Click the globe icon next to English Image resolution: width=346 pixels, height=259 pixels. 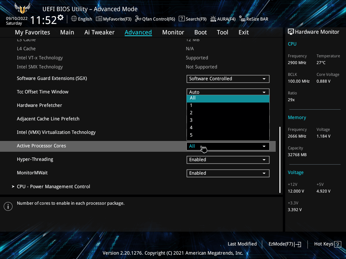click(74, 19)
